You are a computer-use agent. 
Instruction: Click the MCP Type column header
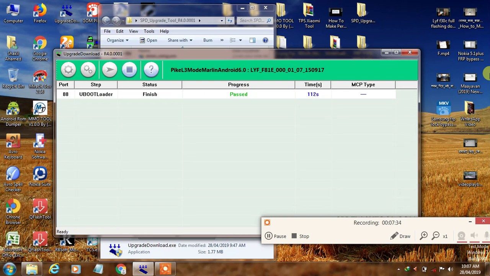(x=363, y=85)
